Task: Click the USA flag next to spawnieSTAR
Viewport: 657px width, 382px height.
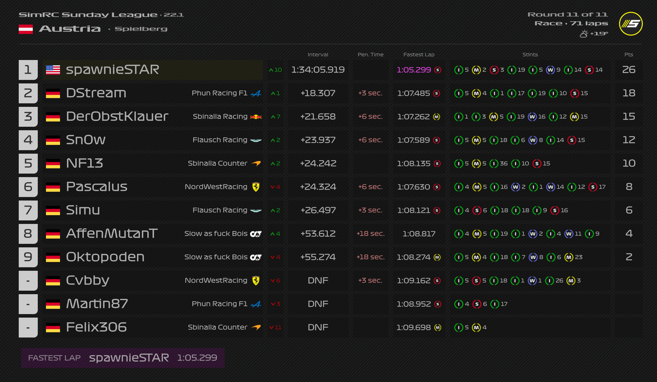Action: coord(53,70)
